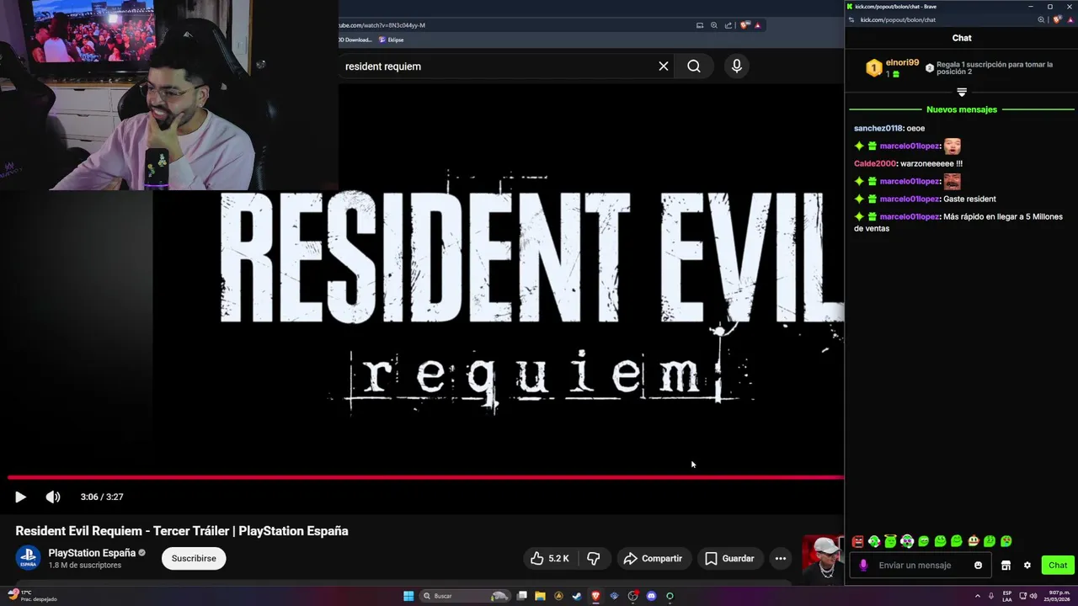This screenshot has height=606, width=1078.
Task: Focus the 'resident requiem' search field
Action: 497,66
